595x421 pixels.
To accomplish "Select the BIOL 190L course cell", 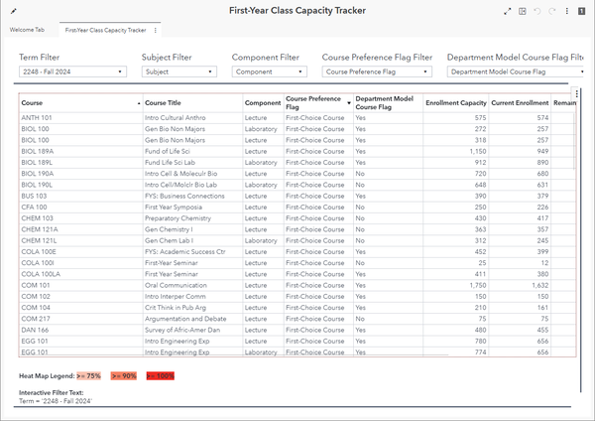I will (x=81, y=185).
